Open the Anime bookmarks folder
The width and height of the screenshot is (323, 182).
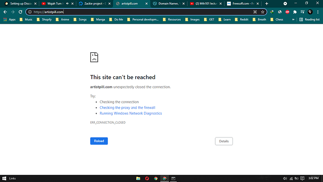[x=62, y=20]
